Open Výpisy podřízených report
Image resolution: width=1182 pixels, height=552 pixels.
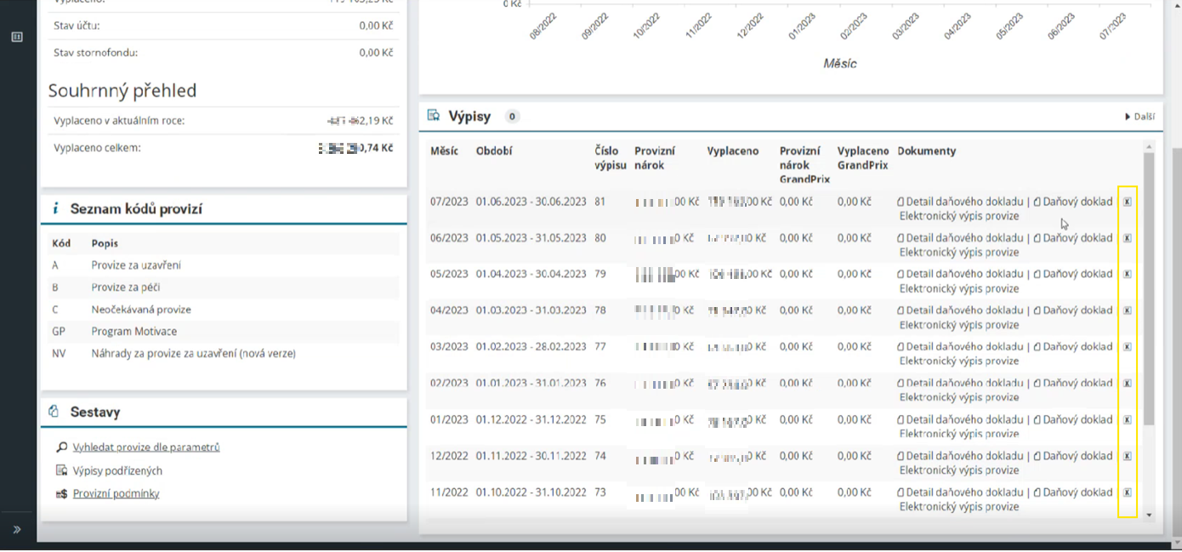coord(117,471)
